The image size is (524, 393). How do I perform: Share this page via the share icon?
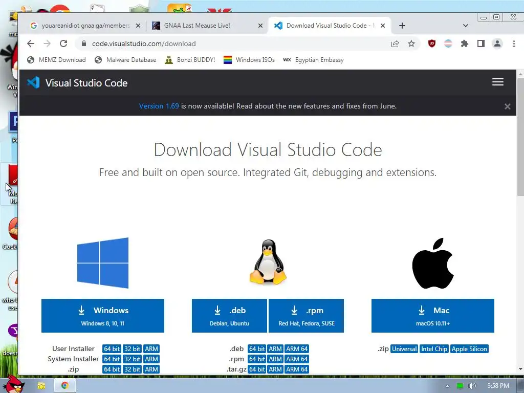395,43
